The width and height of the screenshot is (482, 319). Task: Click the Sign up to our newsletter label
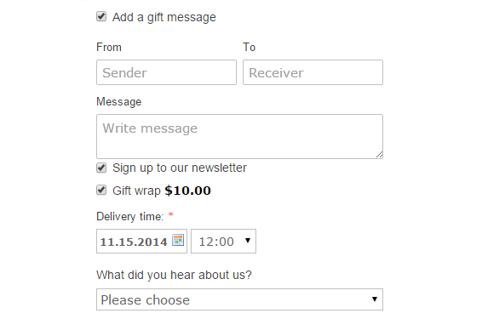(180, 168)
